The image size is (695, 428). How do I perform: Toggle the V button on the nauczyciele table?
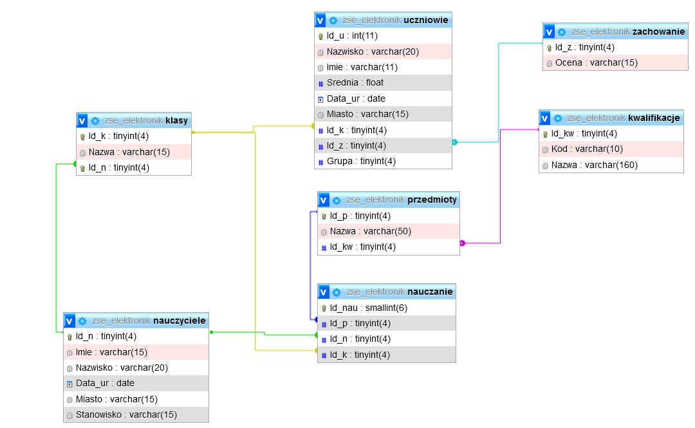pyautogui.click(x=70, y=321)
